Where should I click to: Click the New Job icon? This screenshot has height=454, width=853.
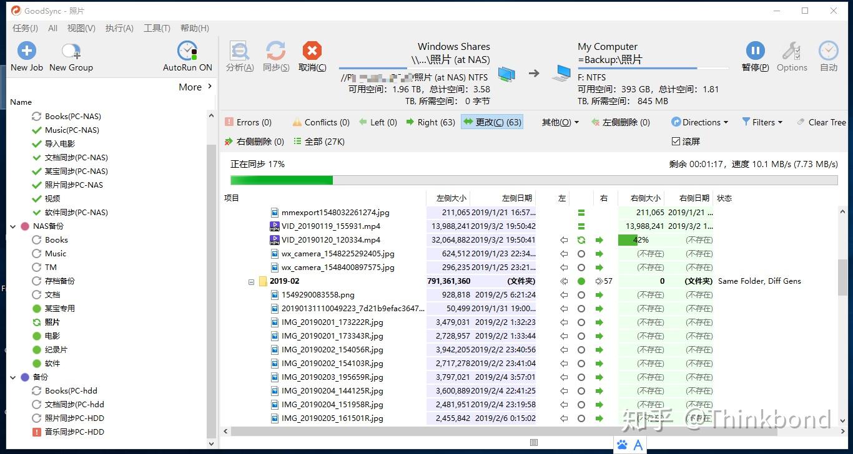point(26,51)
